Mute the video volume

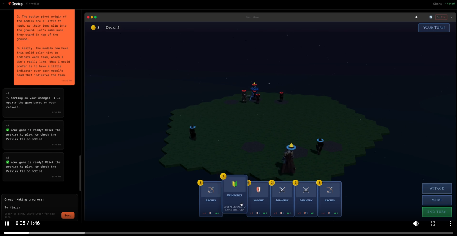pyautogui.click(x=416, y=224)
